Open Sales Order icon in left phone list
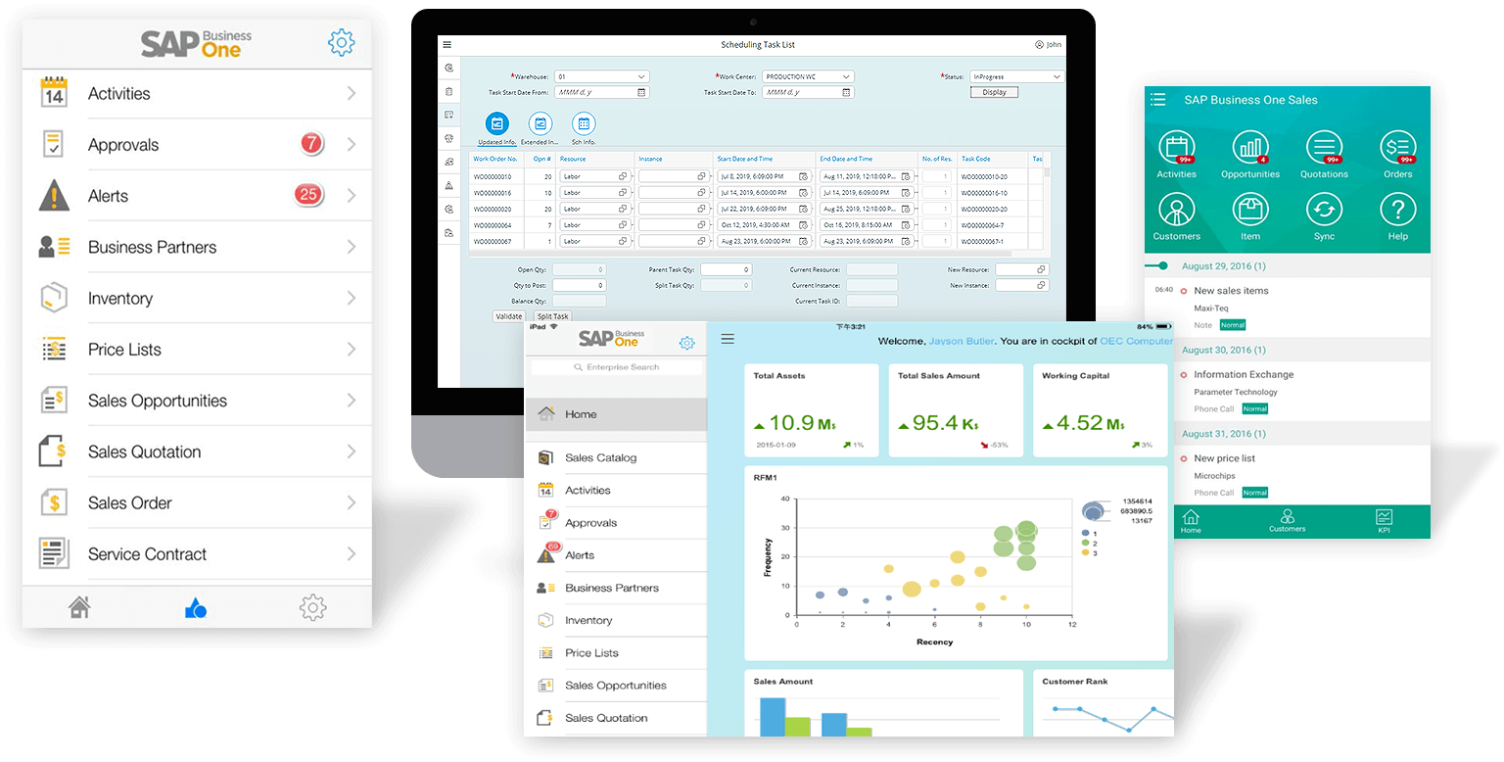The width and height of the screenshot is (1504, 762). (x=54, y=502)
